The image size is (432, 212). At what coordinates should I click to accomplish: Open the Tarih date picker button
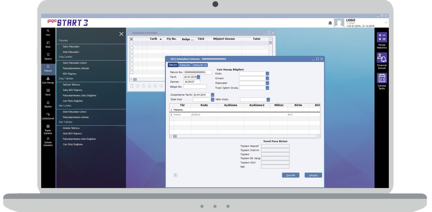point(198,77)
